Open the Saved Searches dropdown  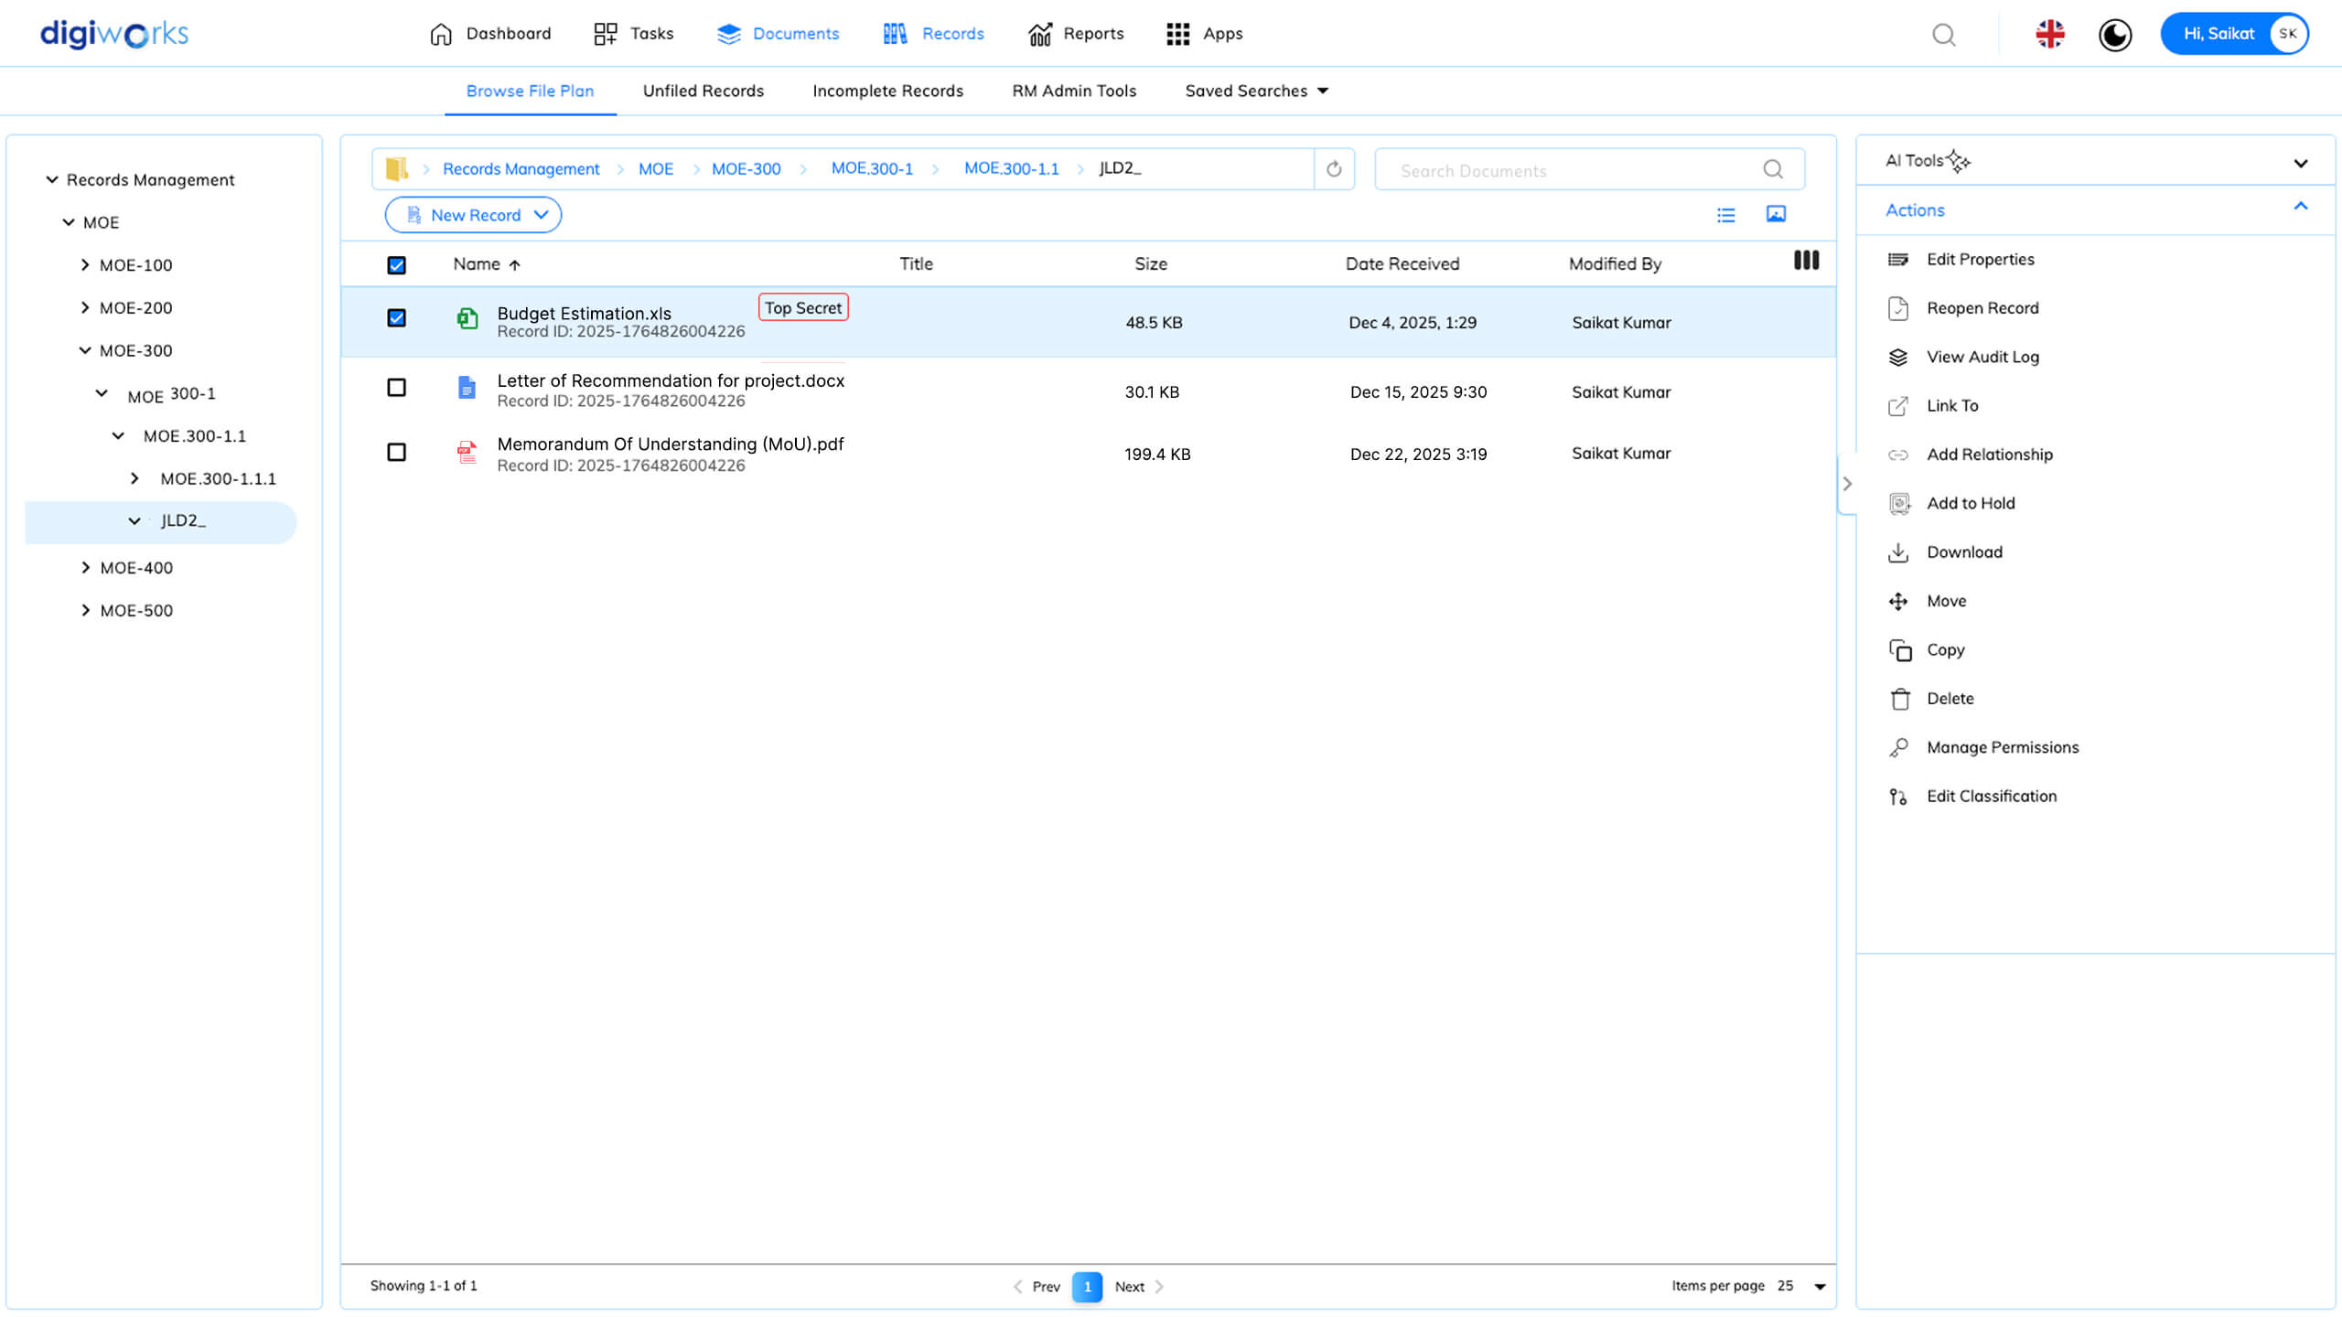[1256, 91]
